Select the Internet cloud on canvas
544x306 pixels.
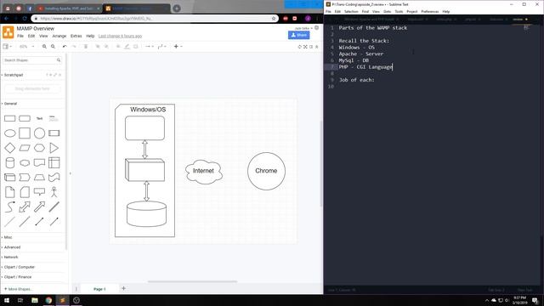coord(204,171)
